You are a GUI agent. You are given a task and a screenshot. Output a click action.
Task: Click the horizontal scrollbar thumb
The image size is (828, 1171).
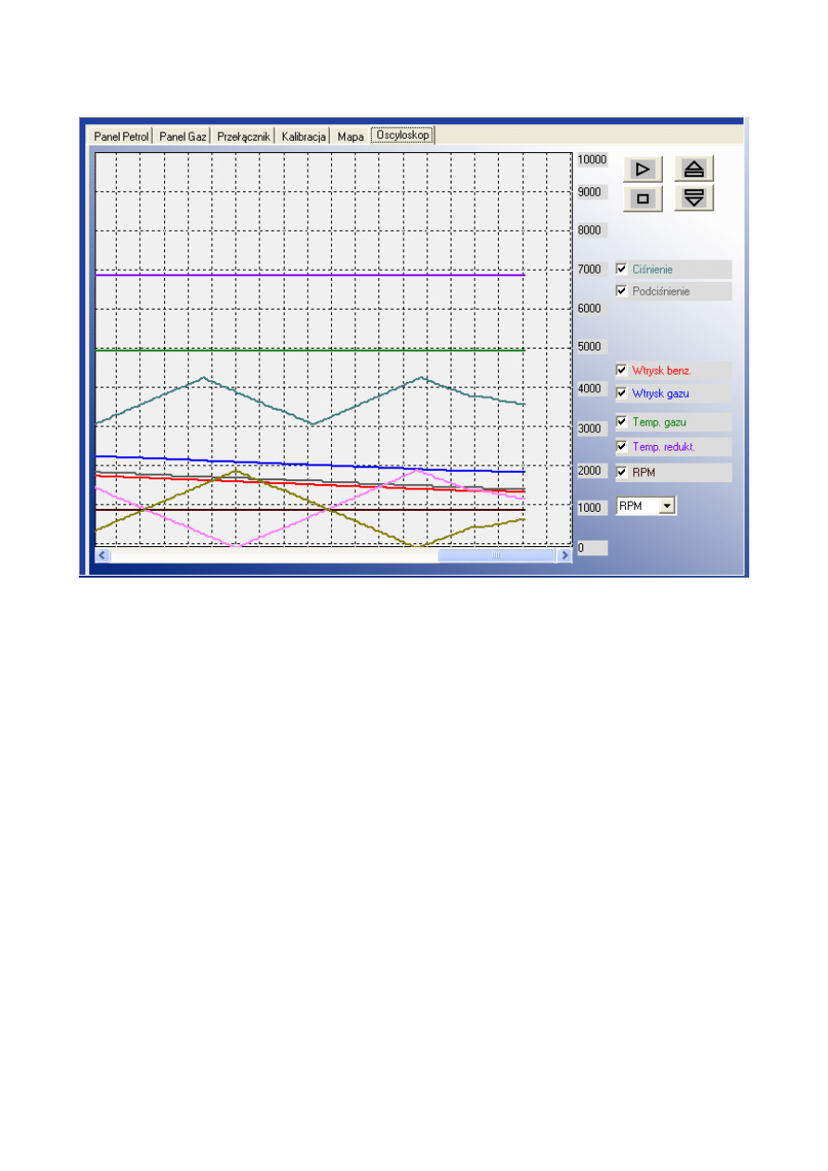pyautogui.click(x=495, y=555)
